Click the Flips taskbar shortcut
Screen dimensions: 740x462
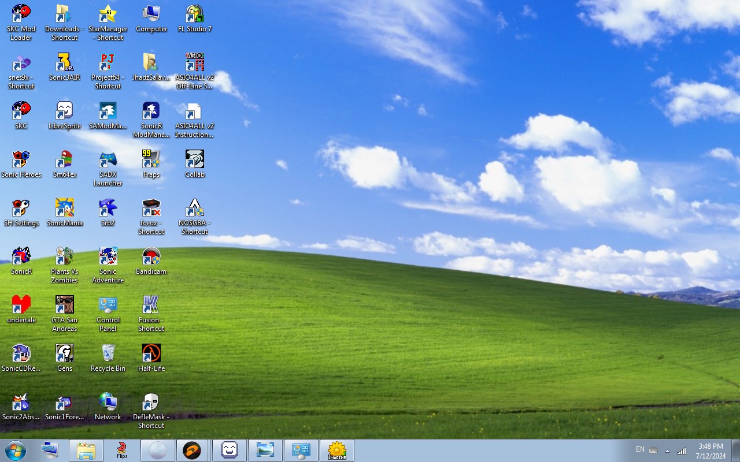(x=122, y=450)
